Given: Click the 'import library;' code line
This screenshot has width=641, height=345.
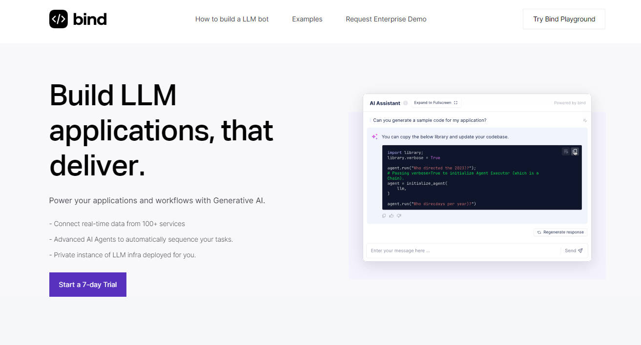Looking at the screenshot, I should point(405,153).
